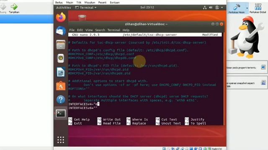The height and width of the screenshot is (150, 268).
Task: Click the INTERFACESv6 line in nano
Action: click(x=83, y=108)
